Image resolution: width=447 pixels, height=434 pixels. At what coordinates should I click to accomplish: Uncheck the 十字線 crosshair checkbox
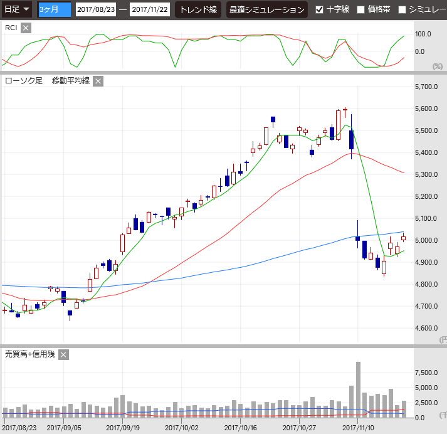point(320,9)
